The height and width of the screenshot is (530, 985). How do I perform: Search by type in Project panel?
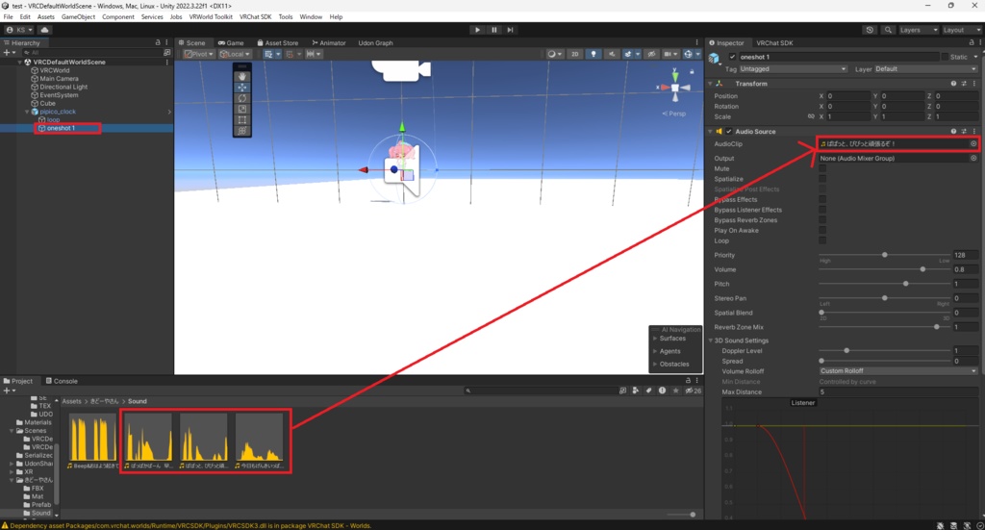click(x=636, y=391)
